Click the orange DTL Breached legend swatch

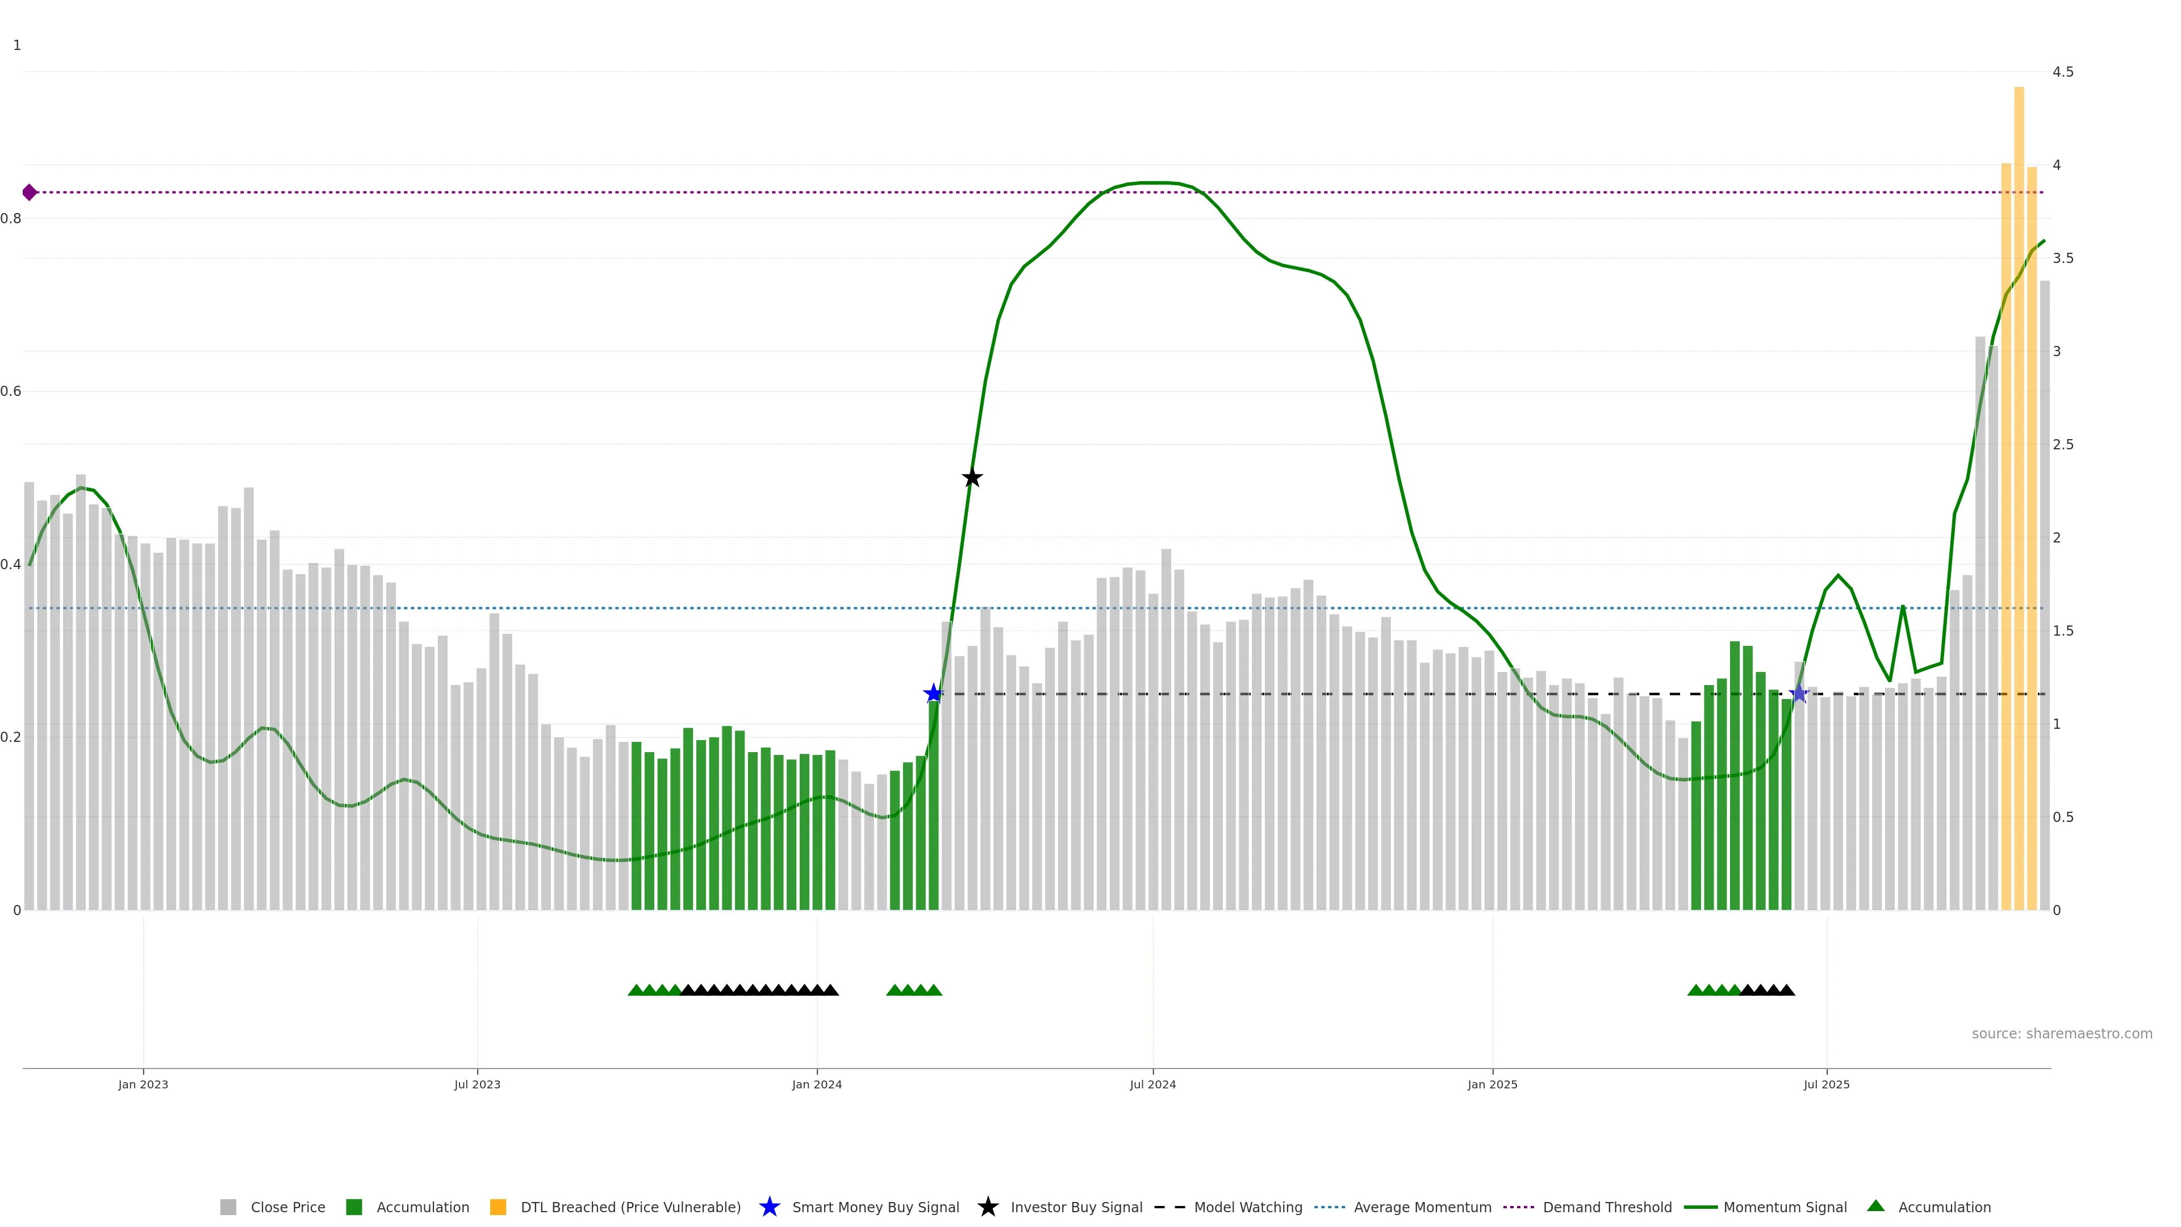(498, 1207)
